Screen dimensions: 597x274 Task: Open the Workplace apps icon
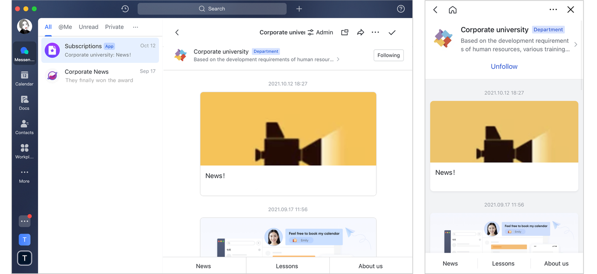(24, 151)
